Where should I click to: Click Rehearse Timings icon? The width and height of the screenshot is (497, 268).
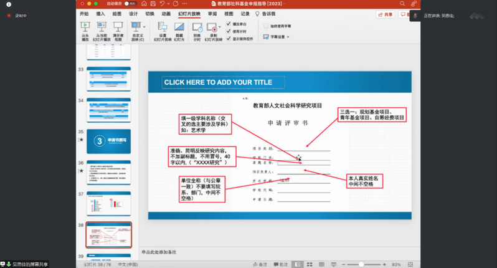(x=197, y=28)
